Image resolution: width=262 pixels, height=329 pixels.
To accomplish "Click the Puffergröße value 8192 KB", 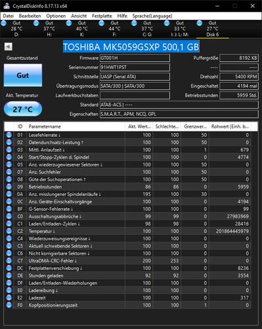I will 239,58.
